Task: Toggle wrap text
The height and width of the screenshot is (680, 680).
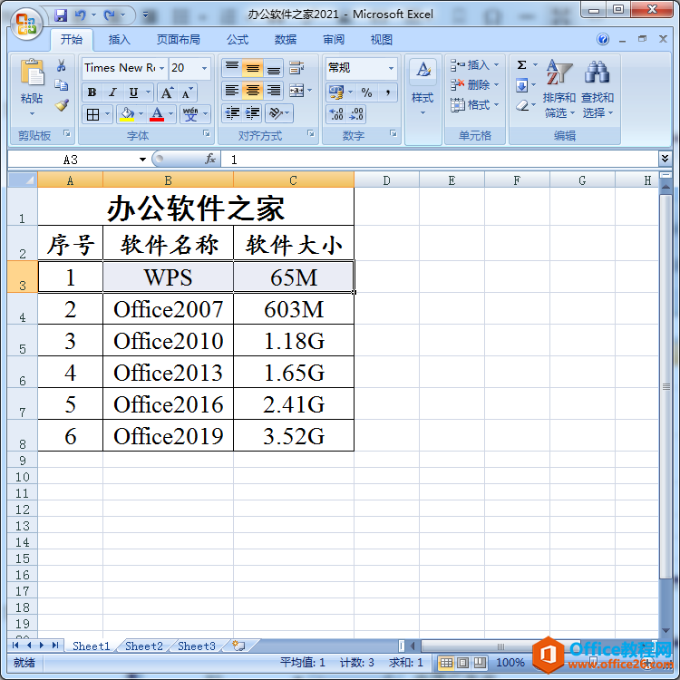Action: [296, 67]
